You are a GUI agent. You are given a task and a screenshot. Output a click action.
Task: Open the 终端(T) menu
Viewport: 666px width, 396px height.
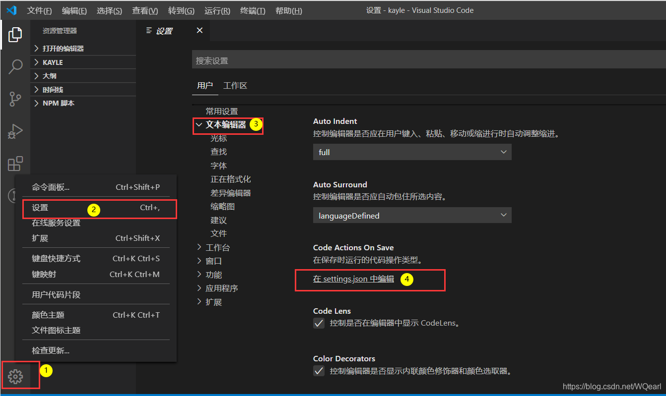[x=253, y=11]
